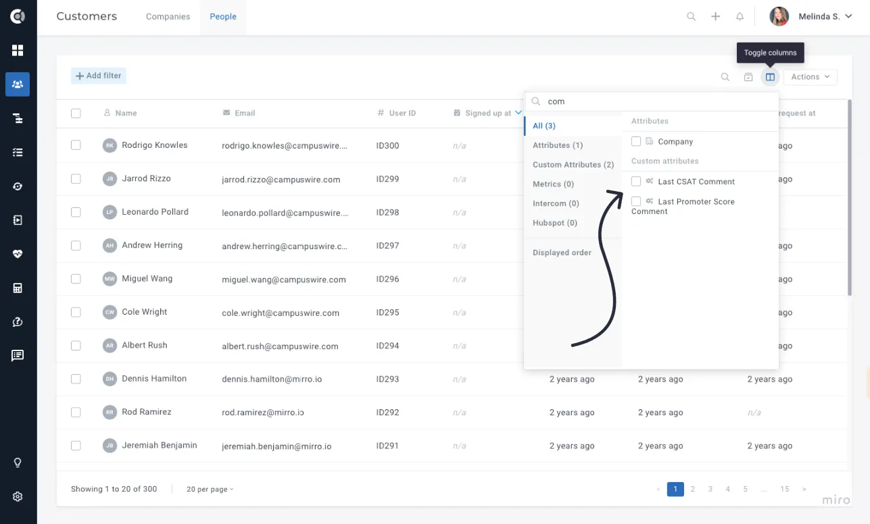The image size is (870, 524).
Task: Check the Company attribute checkbox
Action: point(636,141)
